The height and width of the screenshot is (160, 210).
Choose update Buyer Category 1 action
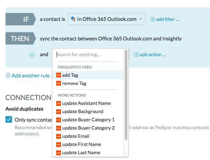pos(88,120)
